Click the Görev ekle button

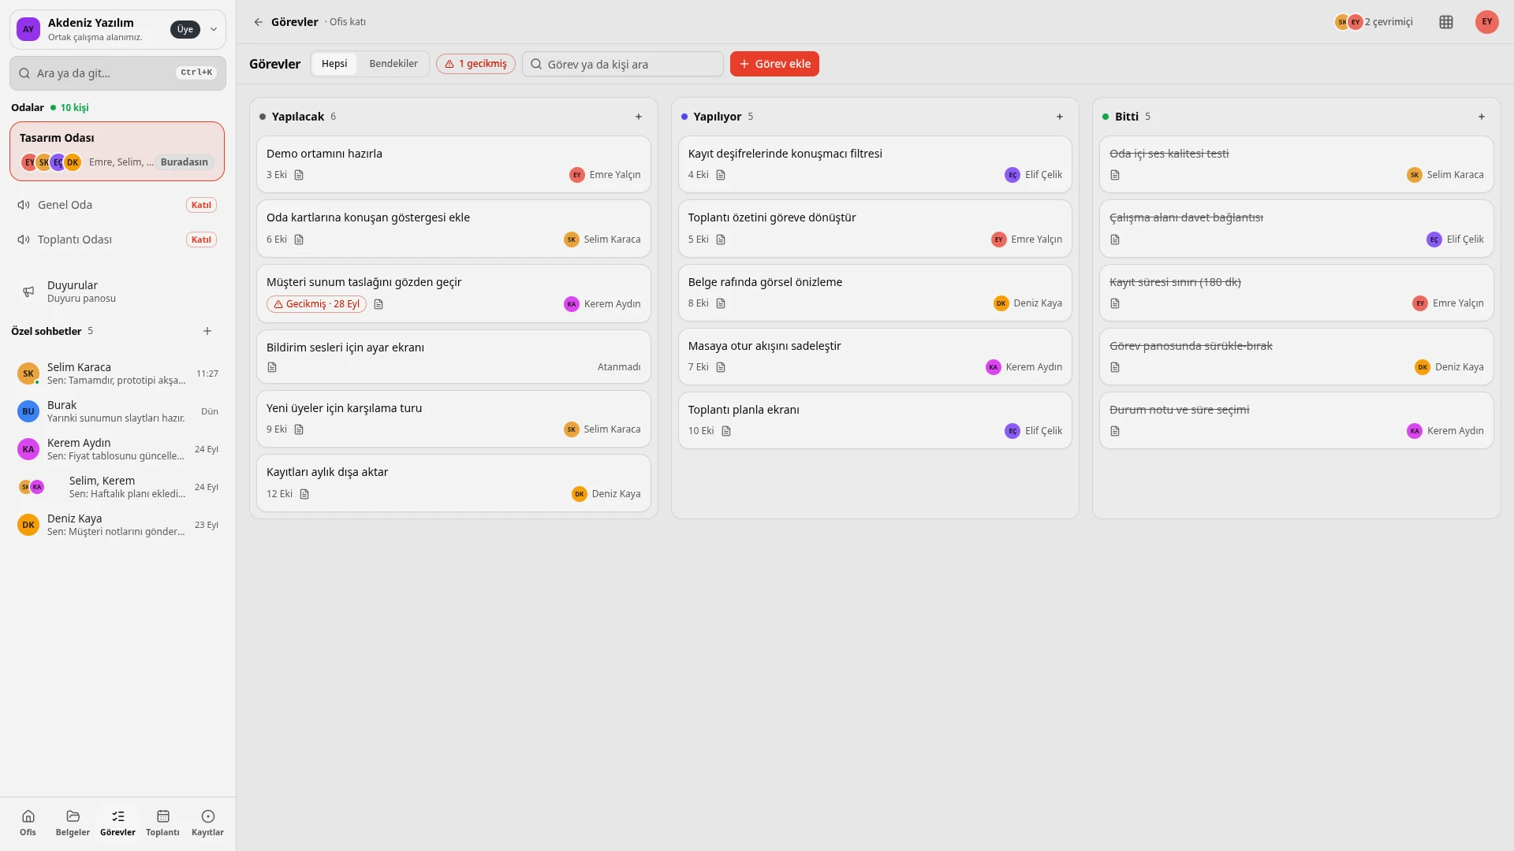point(774,64)
